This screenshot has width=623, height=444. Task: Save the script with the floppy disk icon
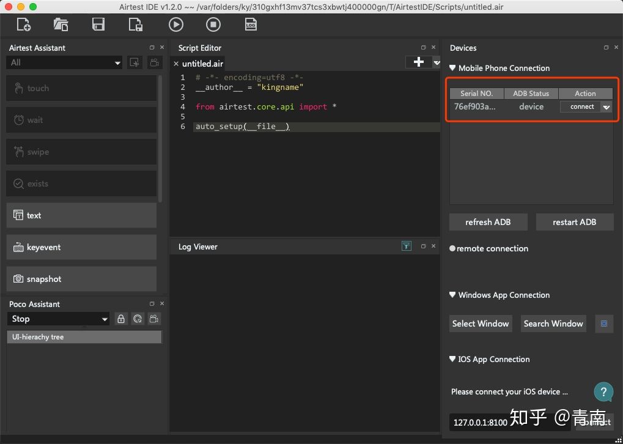tap(98, 24)
